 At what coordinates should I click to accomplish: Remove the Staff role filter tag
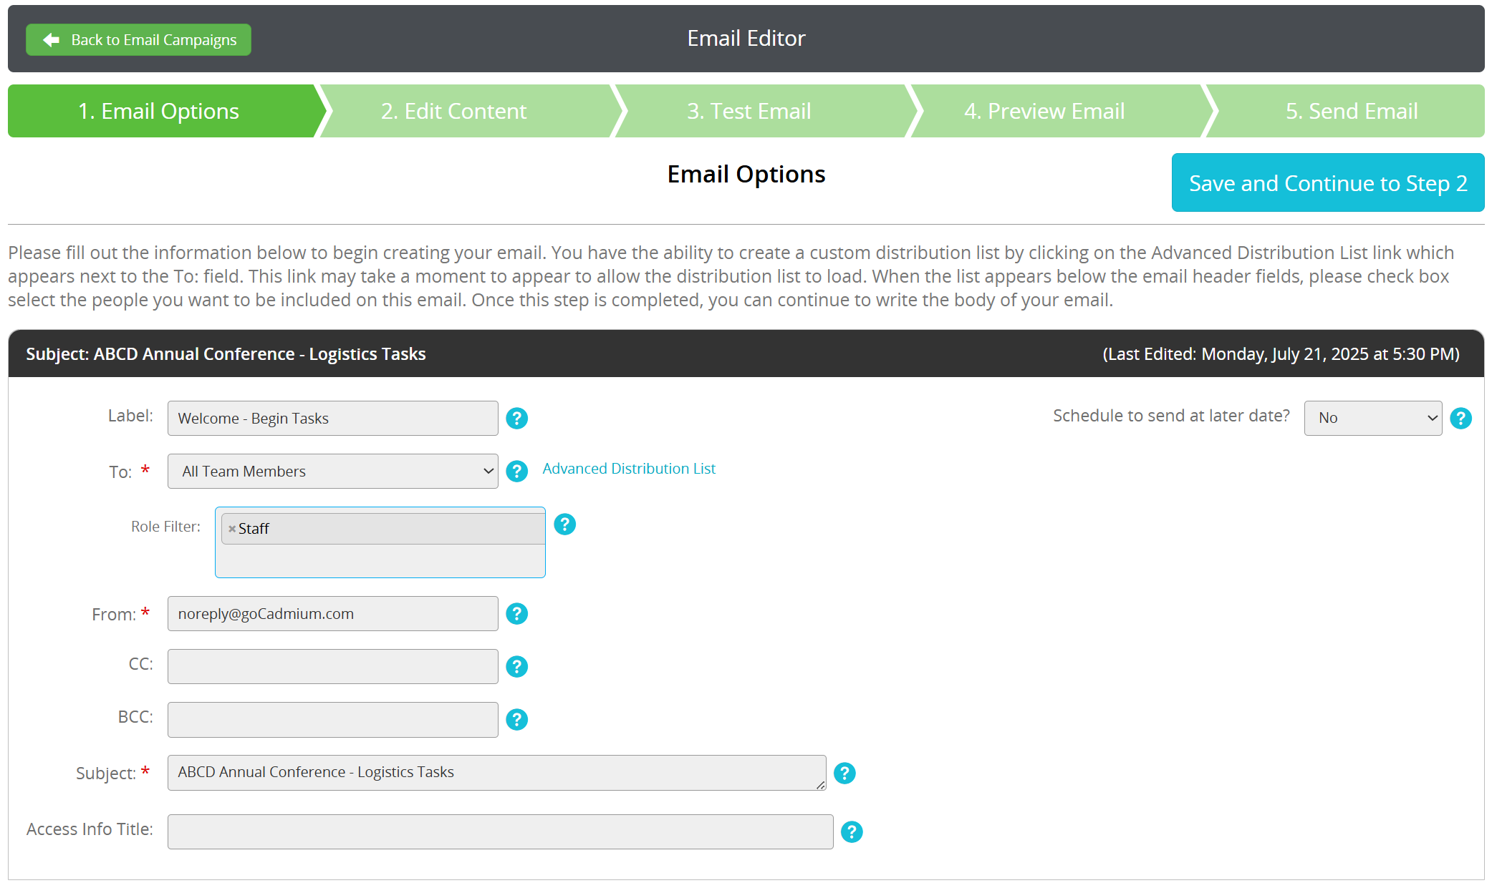(x=232, y=529)
